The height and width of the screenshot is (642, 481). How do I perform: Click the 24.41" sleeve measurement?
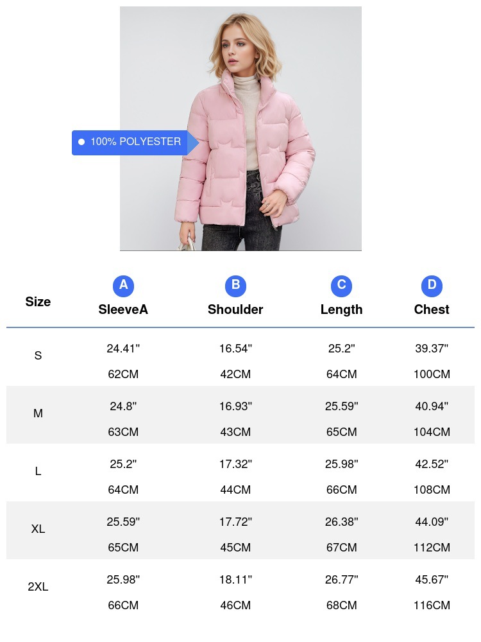pyautogui.click(x=123, y=349)
